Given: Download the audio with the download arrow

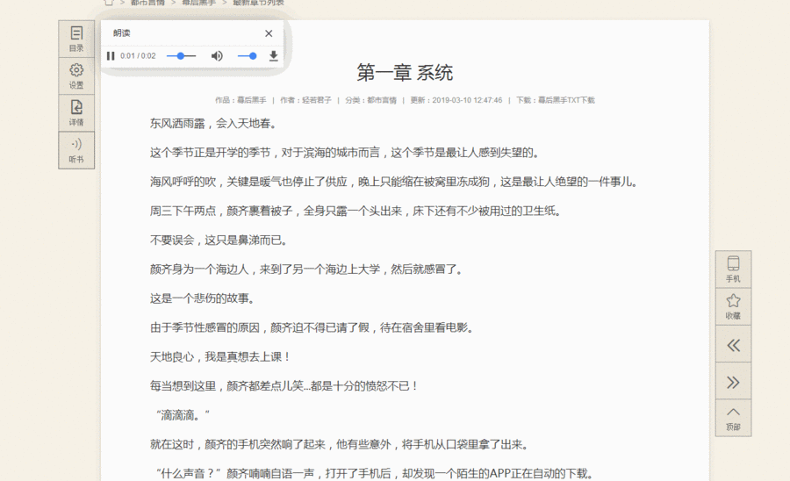Looking at the screenshot, I should coord(274,56).
